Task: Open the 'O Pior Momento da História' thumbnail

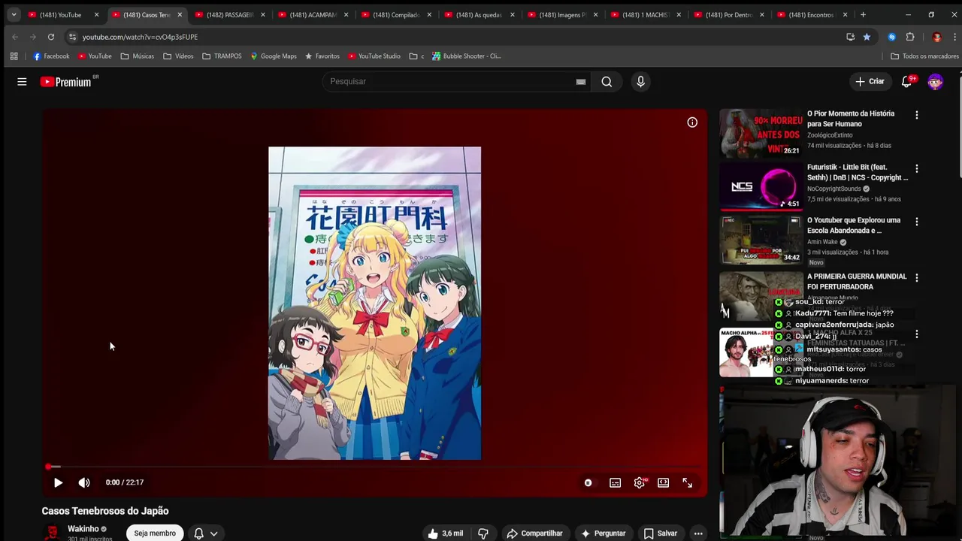Action: coord(761,133)
